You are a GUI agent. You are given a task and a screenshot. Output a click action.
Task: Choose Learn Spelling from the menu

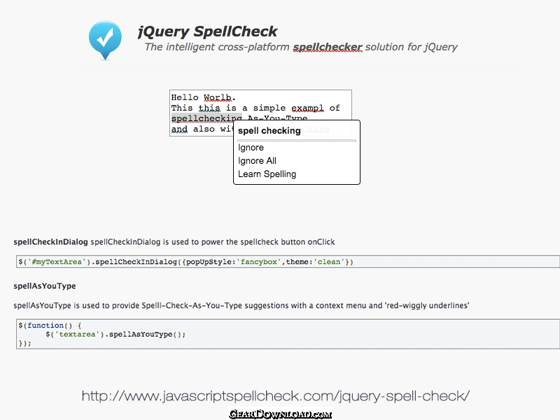267,174
